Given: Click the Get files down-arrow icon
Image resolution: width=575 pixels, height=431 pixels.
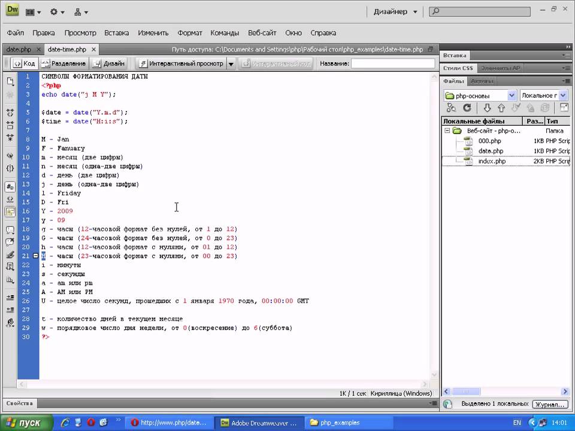Looking at the screenshot, I should 487,108.
